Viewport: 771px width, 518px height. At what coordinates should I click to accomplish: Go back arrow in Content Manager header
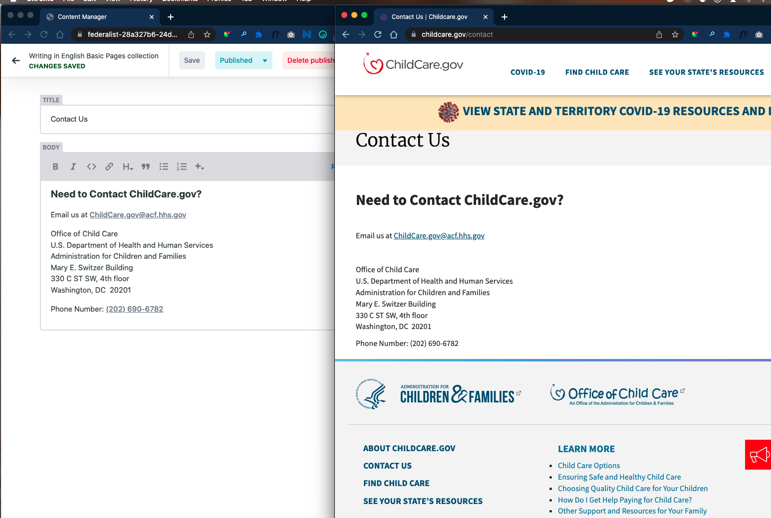16,60
